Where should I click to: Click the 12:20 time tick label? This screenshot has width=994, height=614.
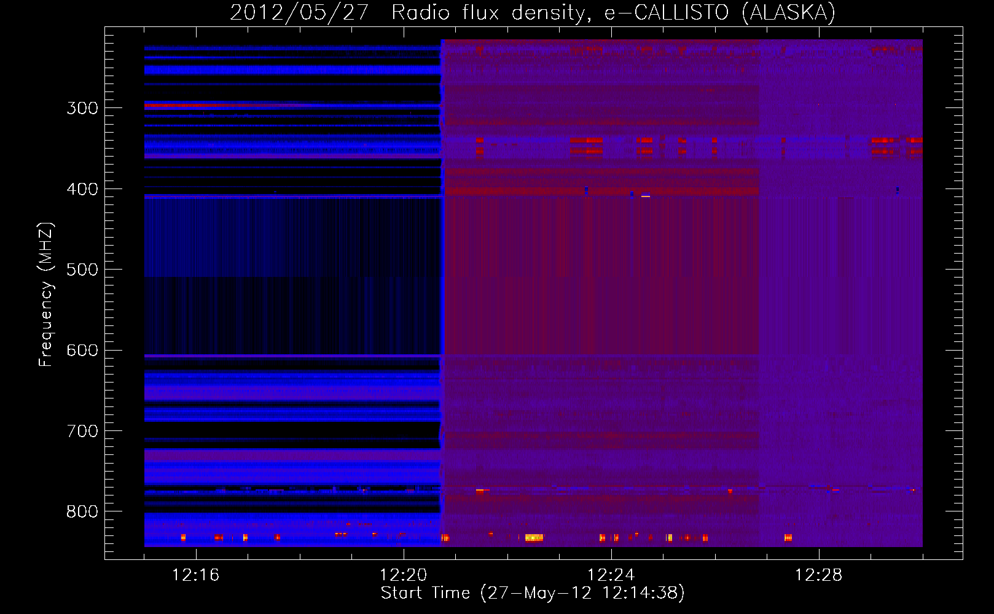tap(404, 575)
